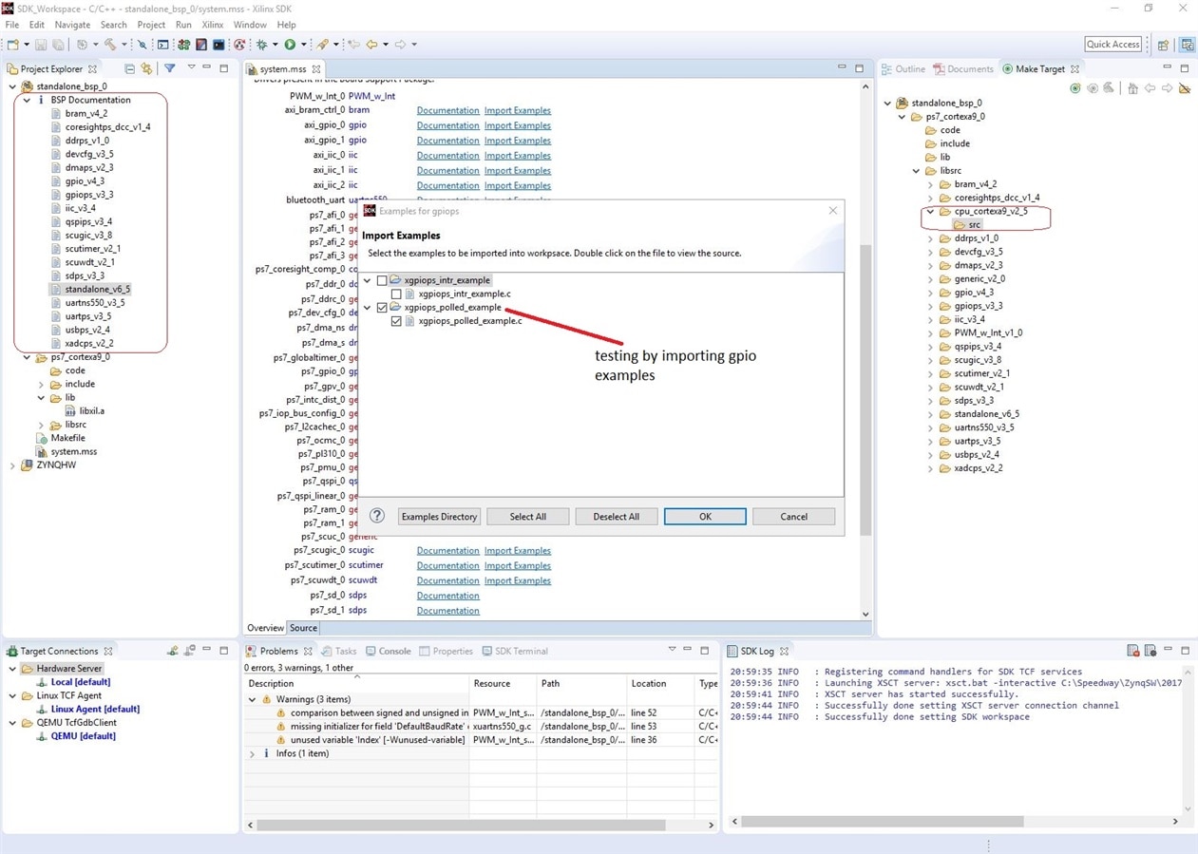Expand bram_v4_2 in Make Target tree
The width and height of the screenshot is (1198, 854).
pos(930,184)
